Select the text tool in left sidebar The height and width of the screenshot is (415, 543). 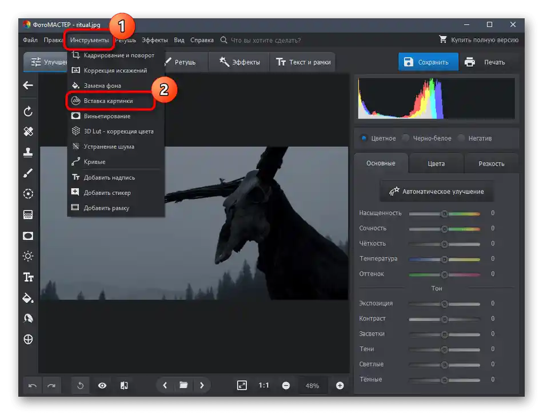tap(28, 277)
